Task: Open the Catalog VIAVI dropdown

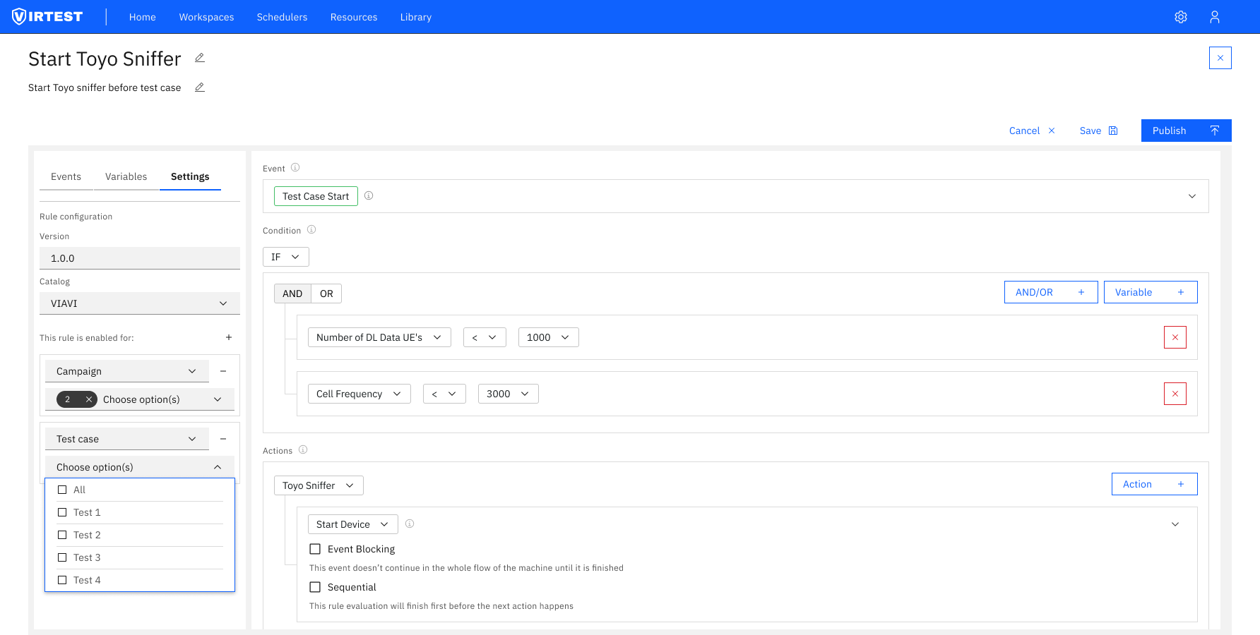Action: click(x=139, y=303)
